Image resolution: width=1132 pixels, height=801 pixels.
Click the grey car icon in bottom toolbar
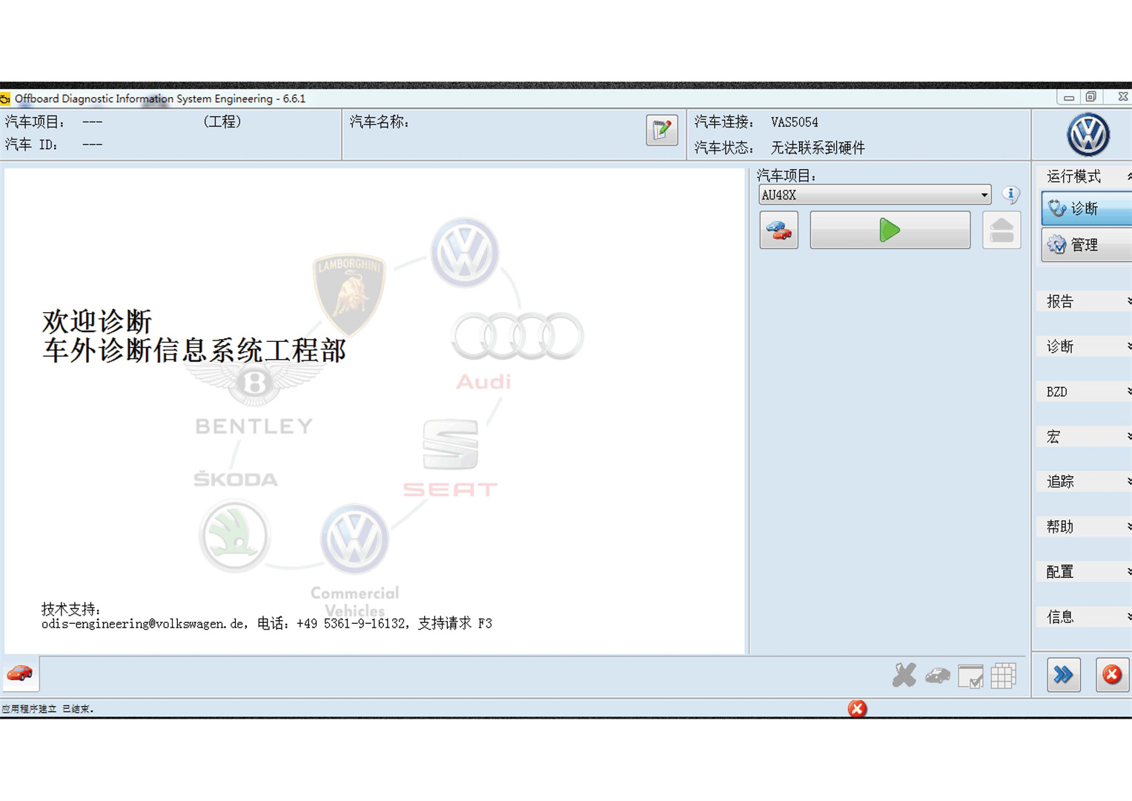pos(938,676)
